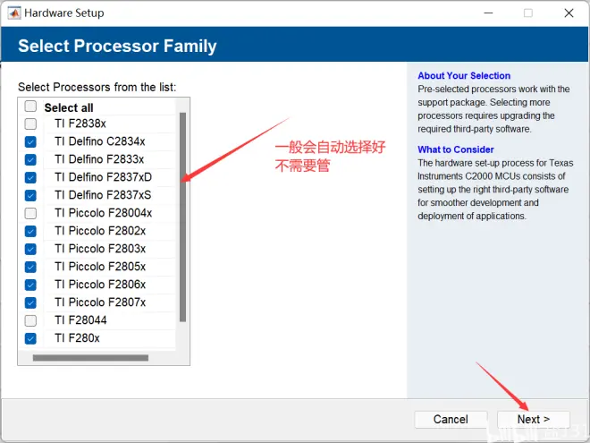The height and width of the screenshot is (443, 590).
Task: Click the 'What to Consider' heading
Action: click(x=456, y=149)
